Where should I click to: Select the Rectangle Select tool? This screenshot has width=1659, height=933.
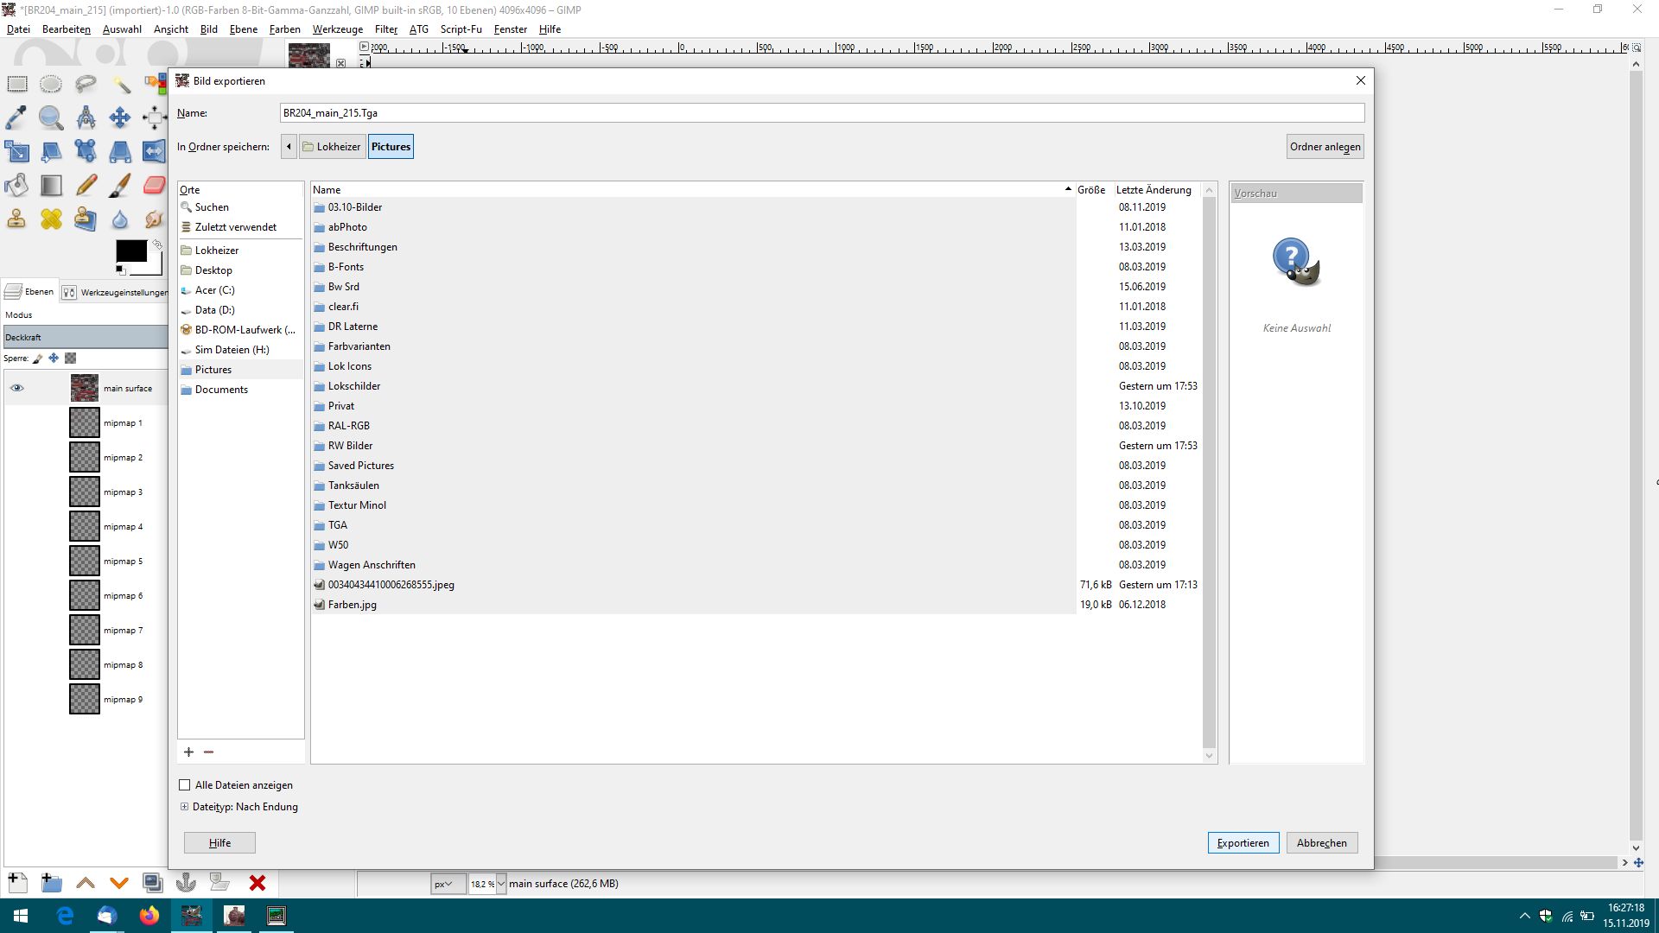pyautogui.click(x=17, y=84)
